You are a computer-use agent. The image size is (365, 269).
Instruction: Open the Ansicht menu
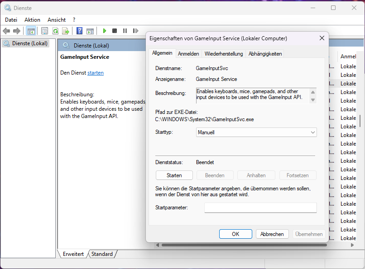point(57,20)
